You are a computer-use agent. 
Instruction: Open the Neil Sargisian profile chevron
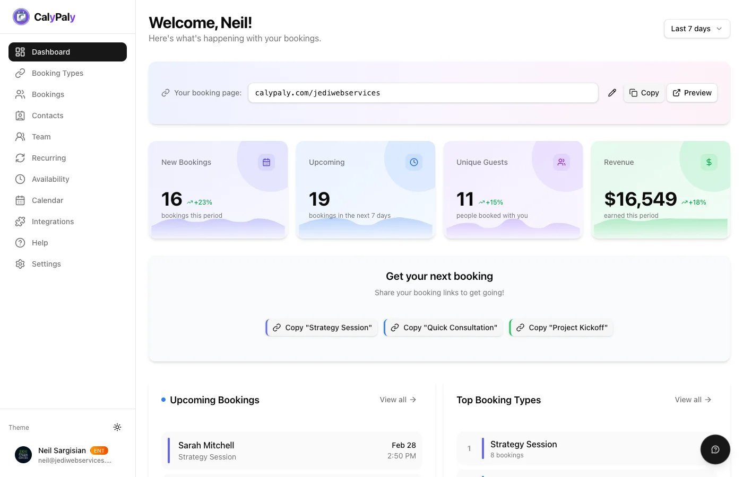click(67, 455)
